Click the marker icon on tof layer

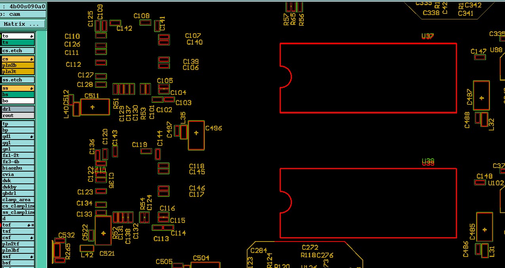coord(29,225)
